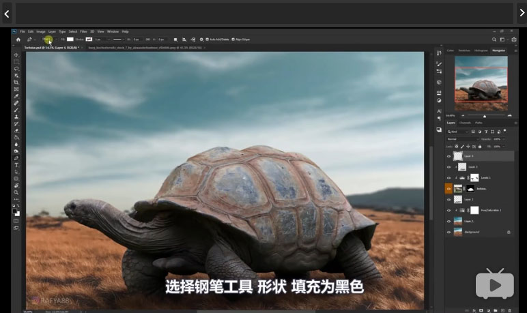The height and width of the screenshot is (313, 527).
Task: Go to previous slide with left arrow
Action: coord(6,12)
